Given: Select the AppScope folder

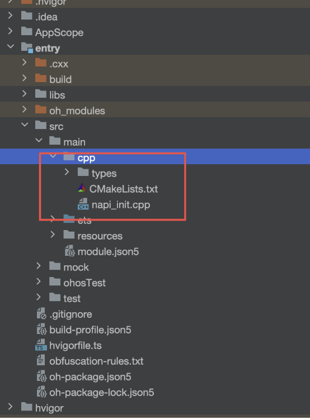Looking at the screenshot, I should (x=155, y=32).
